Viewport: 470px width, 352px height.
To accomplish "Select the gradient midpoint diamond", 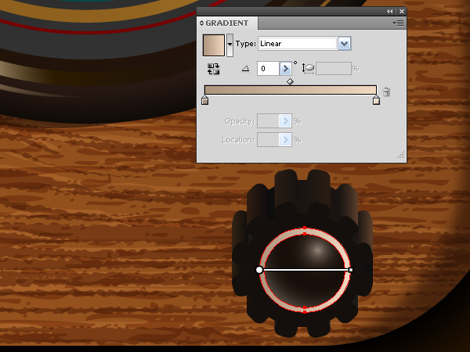I will tap(290, 81).
